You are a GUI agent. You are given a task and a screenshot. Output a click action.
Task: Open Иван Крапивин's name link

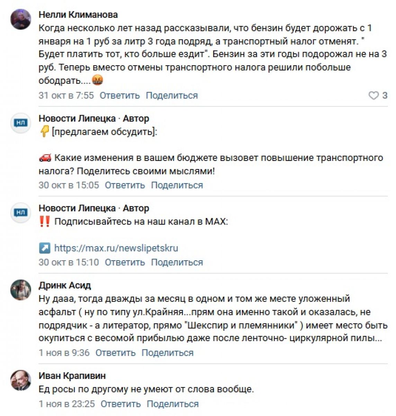[72, 376]
